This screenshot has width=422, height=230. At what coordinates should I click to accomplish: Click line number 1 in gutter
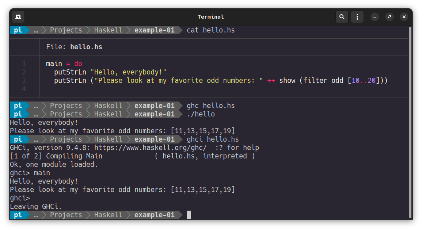coord(24,64)
